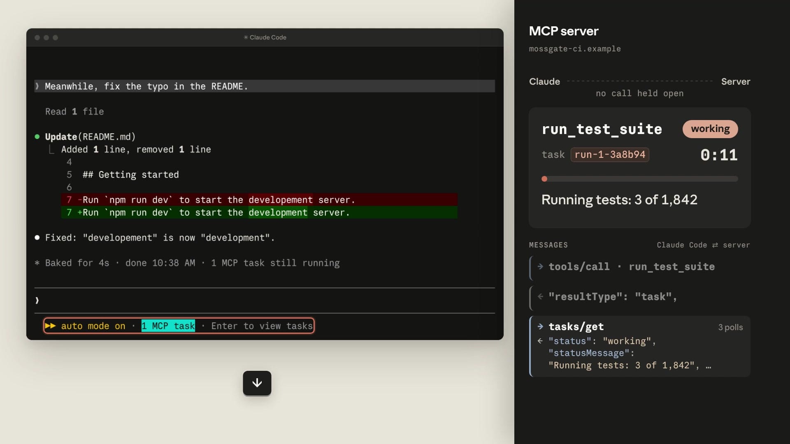The width and height of the screenshot is (790, 444).
Task: Click incoming arrow beside "resultType" row
Action: click(x=540, y=296)
